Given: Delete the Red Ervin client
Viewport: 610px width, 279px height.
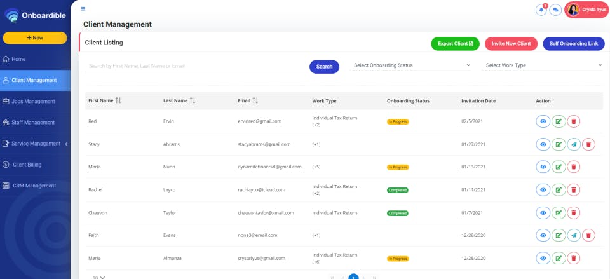Looking at the screenshot, I should (x=573, y=121).
